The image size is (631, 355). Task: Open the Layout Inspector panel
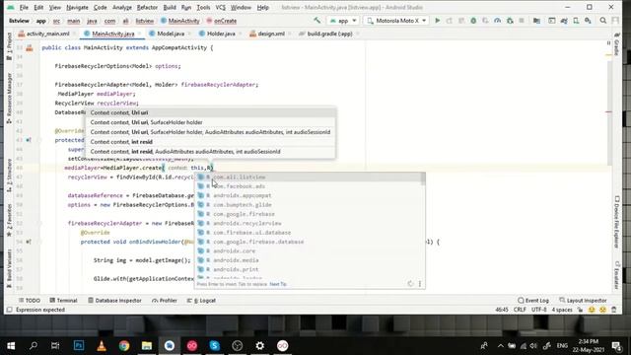[583, 300]
